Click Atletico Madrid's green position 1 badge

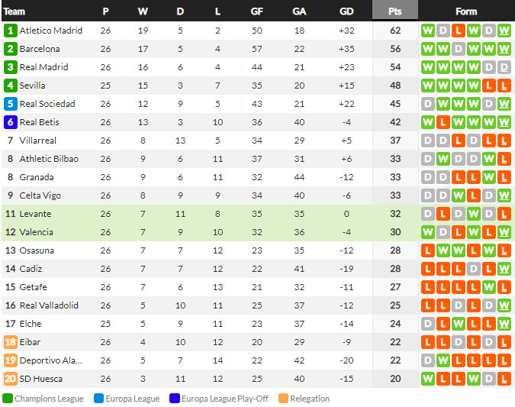[x=10, y=31]
